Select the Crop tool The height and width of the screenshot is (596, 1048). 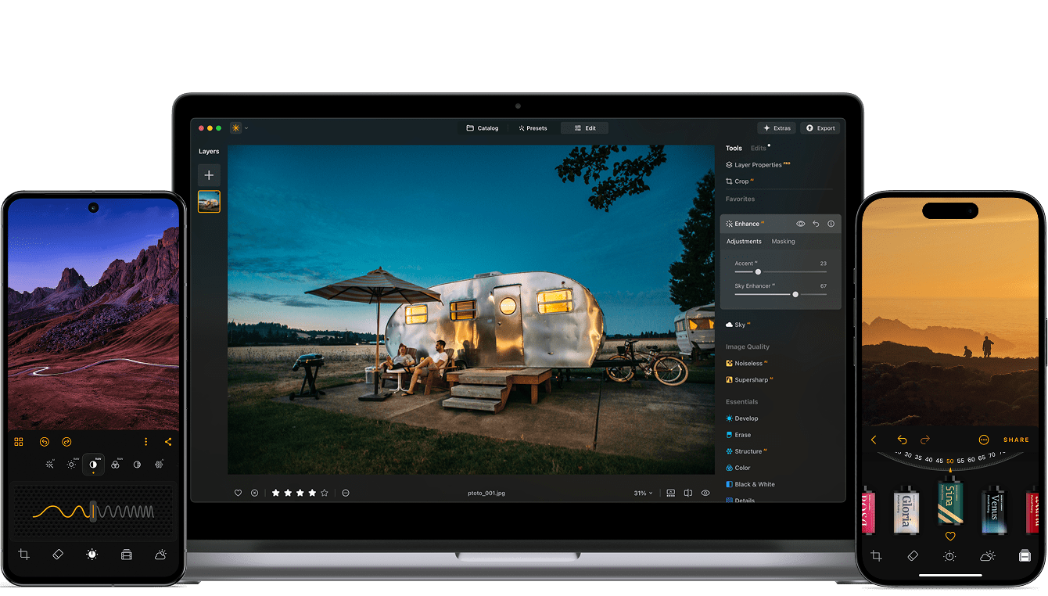pyautogui.click(x=741, y=181)
